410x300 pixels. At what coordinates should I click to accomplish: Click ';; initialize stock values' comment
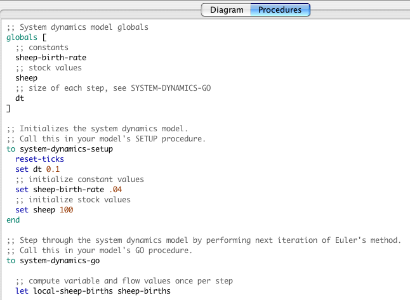pyautogui.click(x=73, y=200)
